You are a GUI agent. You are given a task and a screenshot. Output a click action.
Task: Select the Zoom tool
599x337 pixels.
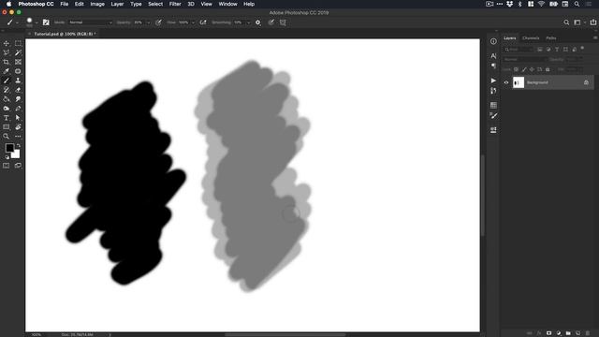7,137
